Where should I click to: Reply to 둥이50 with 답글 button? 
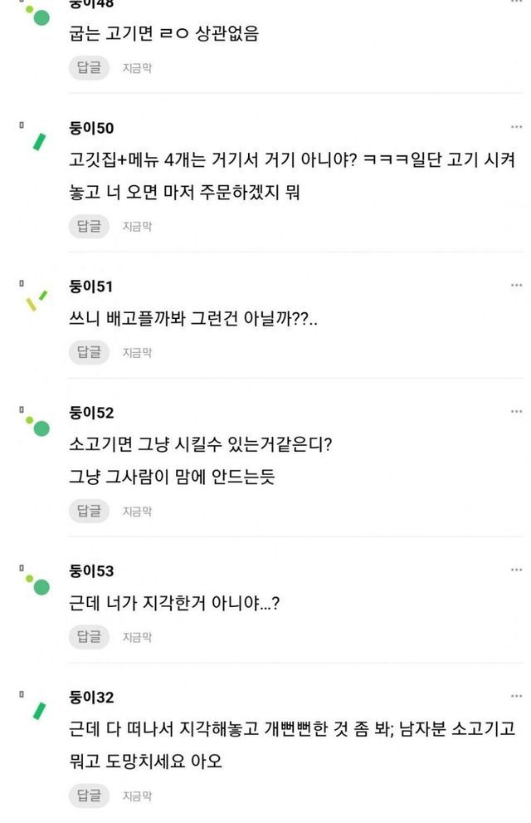point(89,226)
